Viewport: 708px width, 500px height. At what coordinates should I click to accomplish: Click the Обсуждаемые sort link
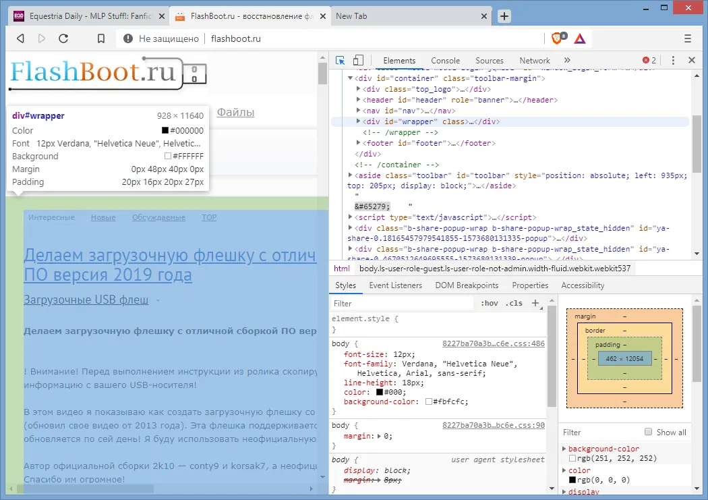coord(158,217)
